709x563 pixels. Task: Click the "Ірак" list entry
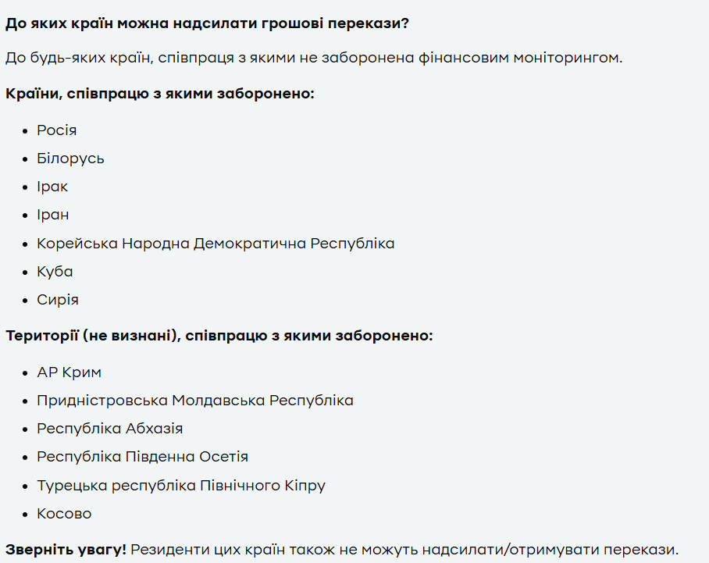click(52, 187)
